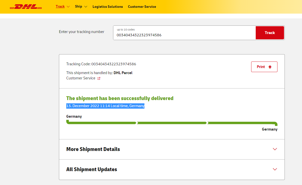Click the Print button label
This screenshot has height=185, width=302.
pyautogui.click(x=261, y=67)
